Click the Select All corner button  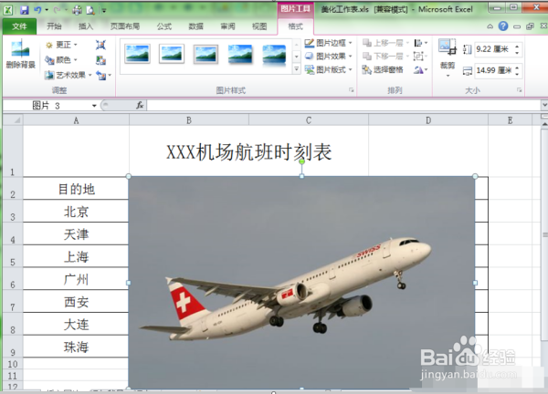click(x=13, y=120)
